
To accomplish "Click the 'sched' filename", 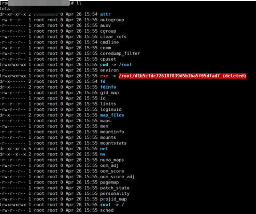I will tap(107, 210).
